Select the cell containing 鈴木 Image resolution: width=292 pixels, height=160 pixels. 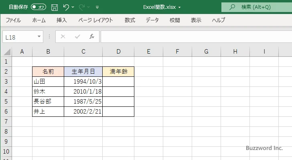(x=48, y=92)
